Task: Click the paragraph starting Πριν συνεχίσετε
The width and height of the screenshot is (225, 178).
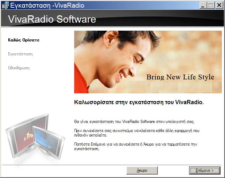Action: click(x=137, y=133)
